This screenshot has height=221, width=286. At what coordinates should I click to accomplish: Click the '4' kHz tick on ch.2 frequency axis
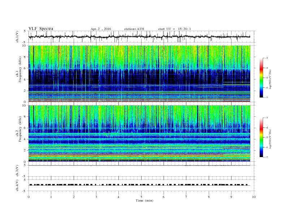pyautogui.click(x=25, y=139)
